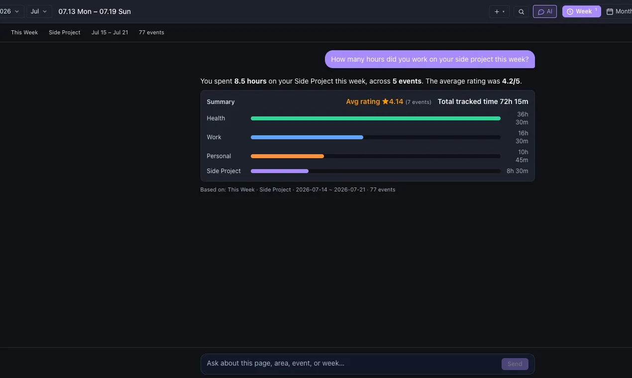Select the This Week context chip
Viewport: 632px width, 378px height.
(24, 32)
